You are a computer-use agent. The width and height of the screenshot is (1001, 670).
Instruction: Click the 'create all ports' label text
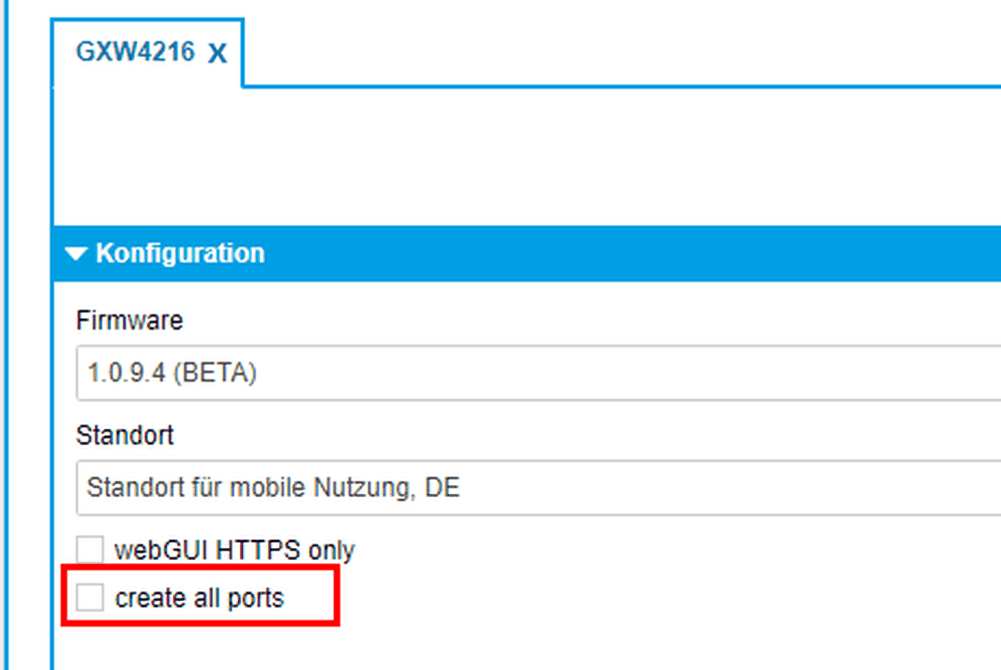pyautogui.click(x=199, y=598)
